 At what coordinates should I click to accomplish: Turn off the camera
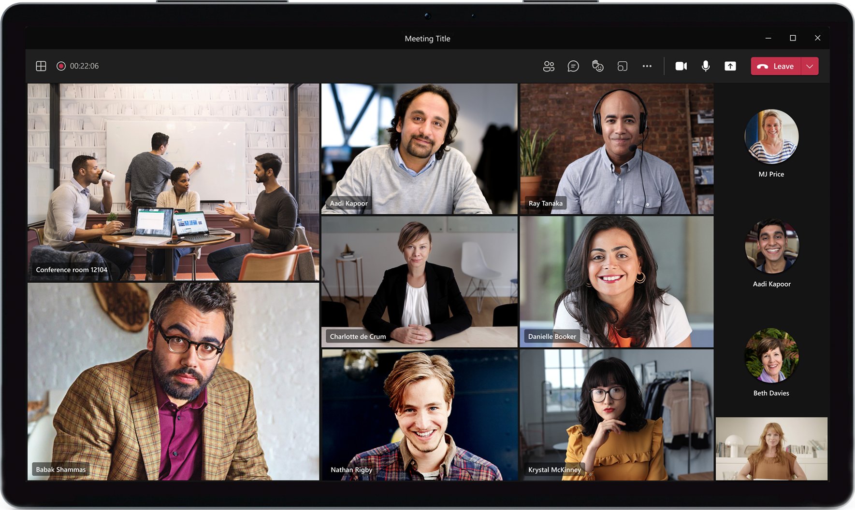coord(681,66)
